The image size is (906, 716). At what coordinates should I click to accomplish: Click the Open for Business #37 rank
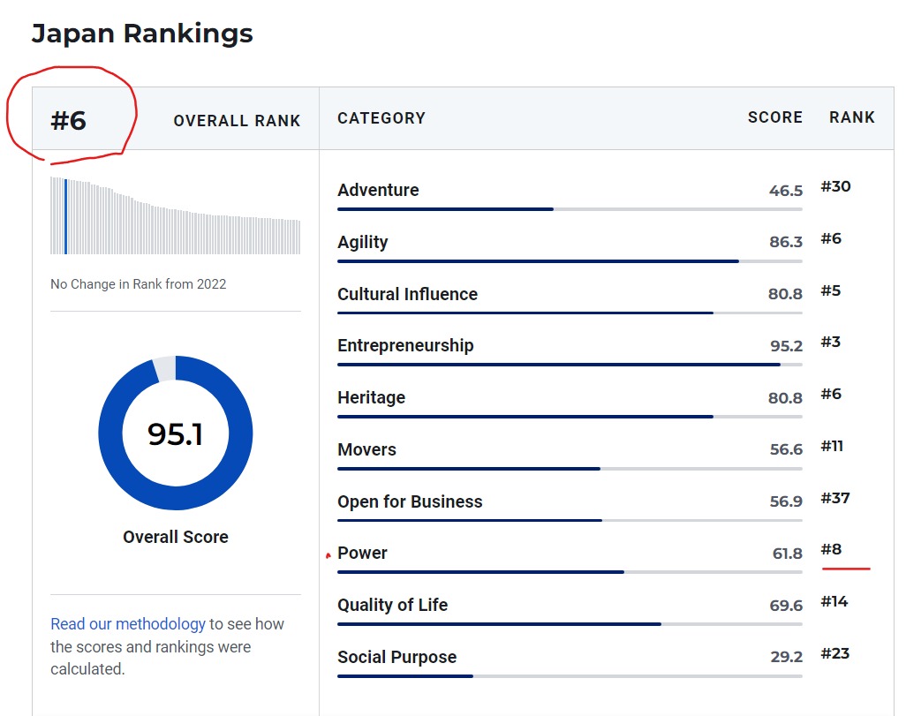pyautogui.click(x=834, y=498)
